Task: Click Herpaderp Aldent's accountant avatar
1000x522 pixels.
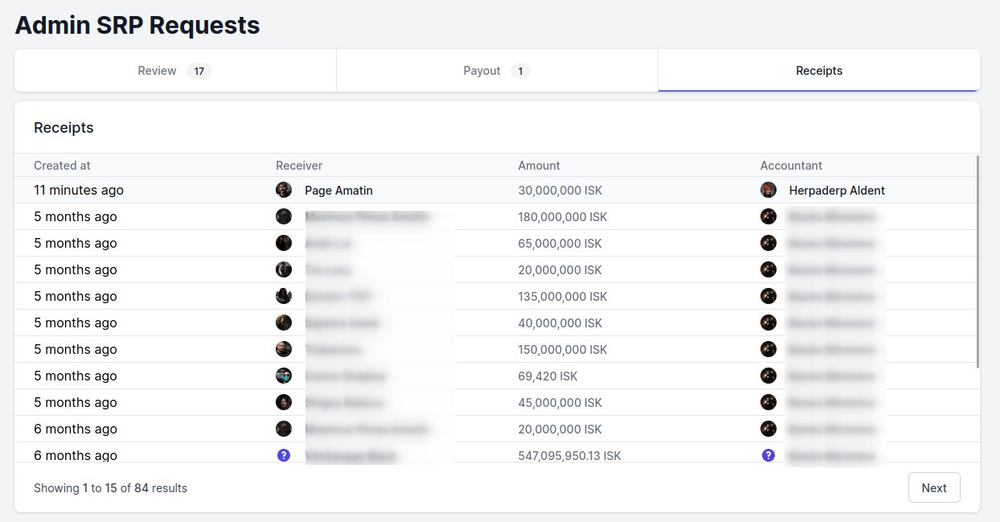Action: point(768,190)
